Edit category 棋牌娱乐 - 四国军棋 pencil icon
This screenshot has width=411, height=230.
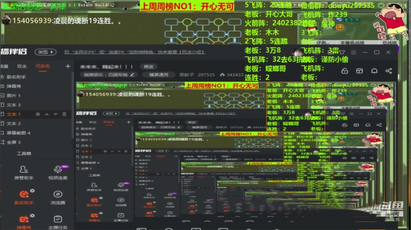pyautogui.click(x=132, y=75)
